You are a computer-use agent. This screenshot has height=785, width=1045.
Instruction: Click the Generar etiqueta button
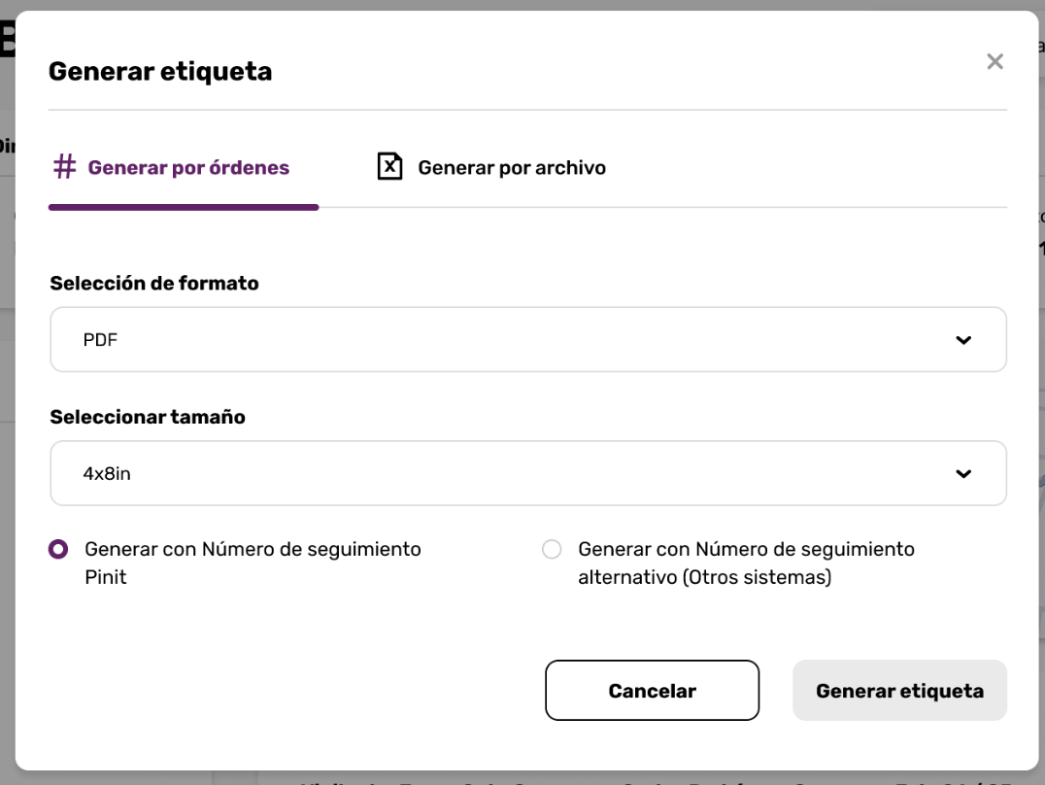tap(899, 691)
